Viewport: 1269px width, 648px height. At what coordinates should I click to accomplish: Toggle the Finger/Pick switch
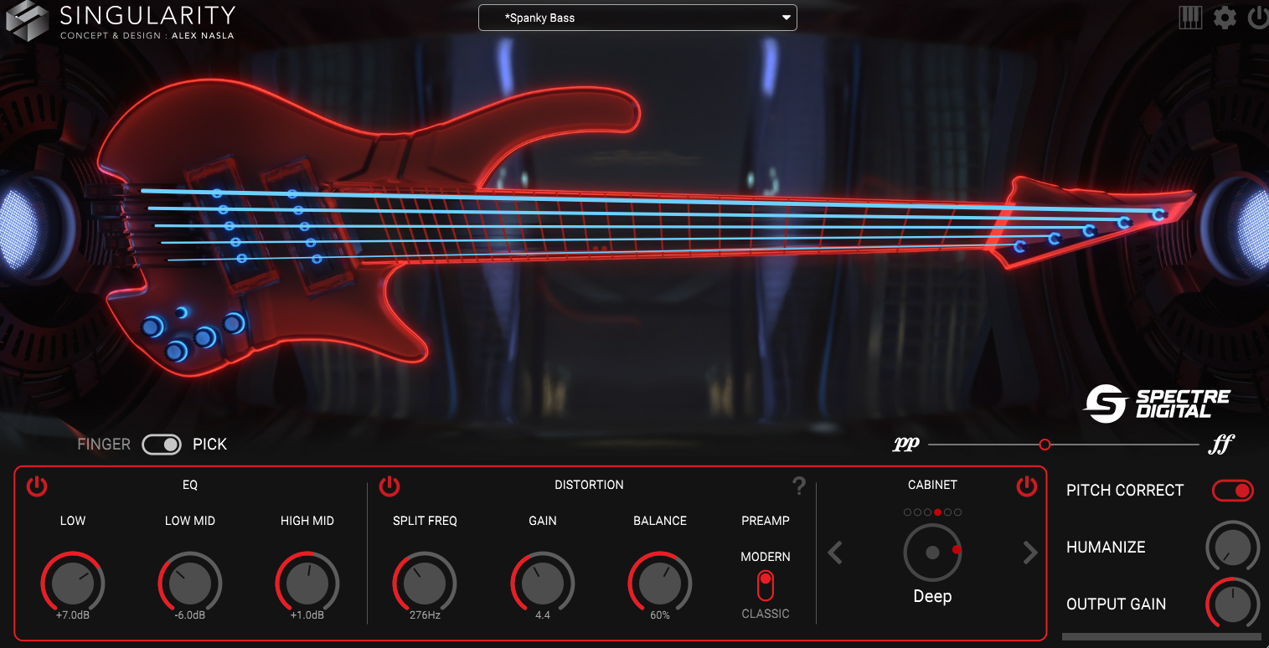(162, 445)
